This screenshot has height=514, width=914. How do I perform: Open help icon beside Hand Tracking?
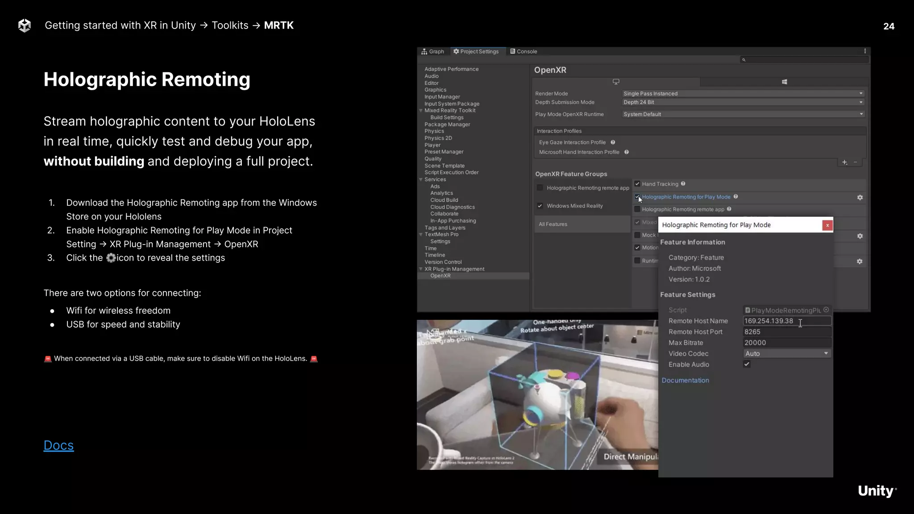pos(683,184)
